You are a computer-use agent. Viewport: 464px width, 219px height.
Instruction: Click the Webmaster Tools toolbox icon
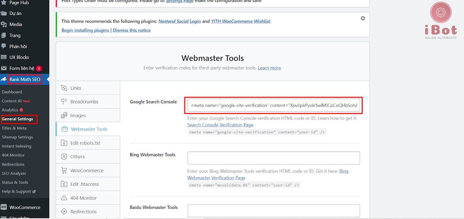[65, 129]
